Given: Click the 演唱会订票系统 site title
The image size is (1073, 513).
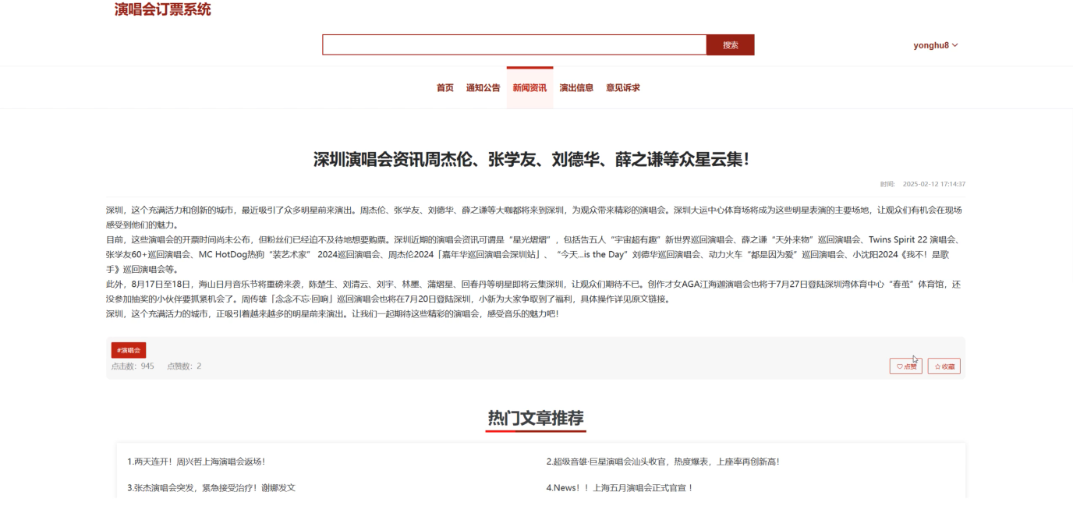Looking at the screenshot, I should pyautogui.click(x=163, y=9).
